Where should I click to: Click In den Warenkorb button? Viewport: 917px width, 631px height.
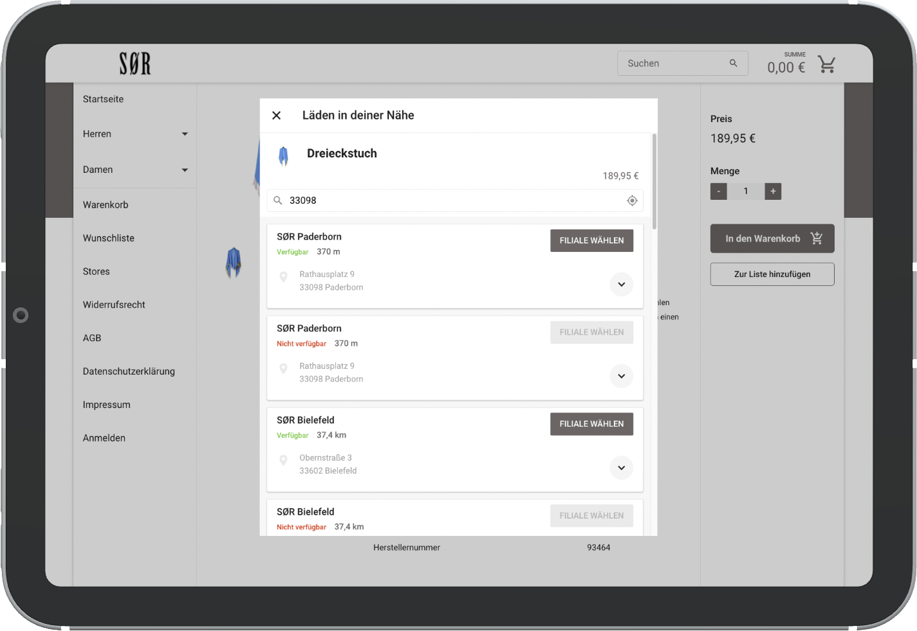coord(772,238)
